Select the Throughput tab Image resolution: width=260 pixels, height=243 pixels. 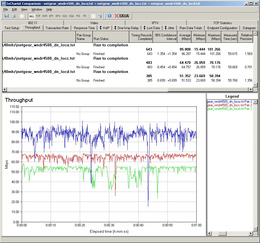pyautogui.click(x=33, y=27)
